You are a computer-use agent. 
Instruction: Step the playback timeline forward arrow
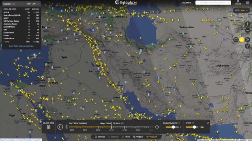(157, 127)
